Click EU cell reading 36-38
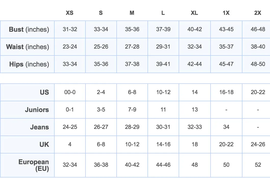270x178 pixels. click(101, 165)
